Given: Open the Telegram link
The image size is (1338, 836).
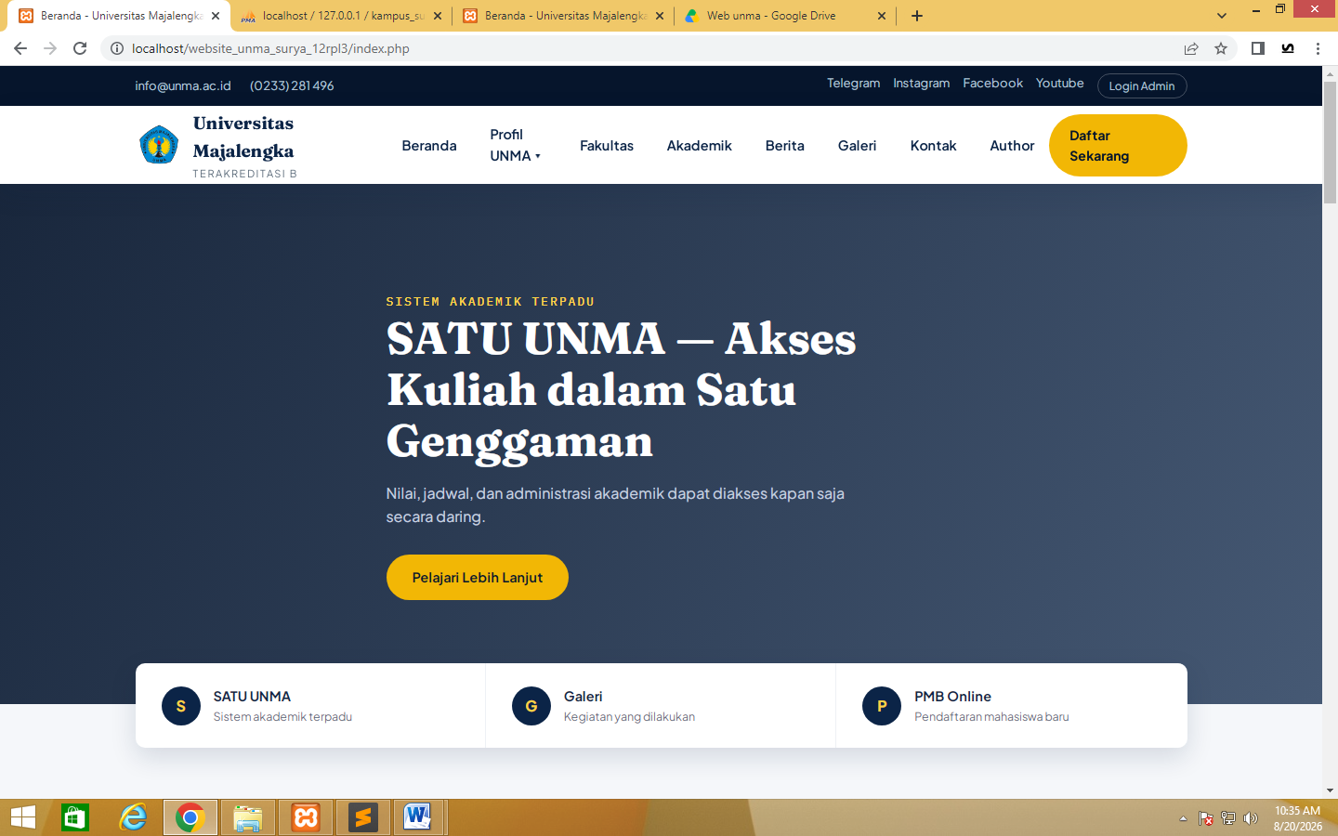Looking at the screenshot, I should click(854, 83).
